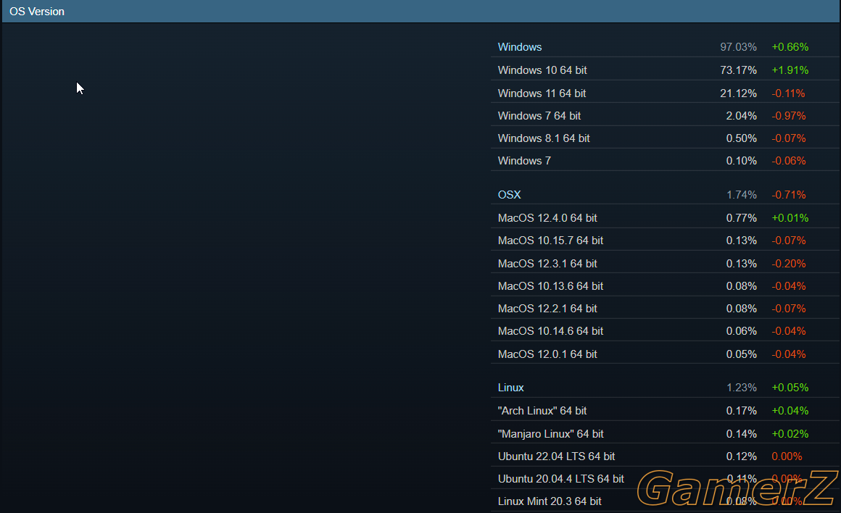Click the "Ubuntu 20.04.4 LTS 64 bit" label
This screenshot has width=841, height=513.
(x=560, y=479)
